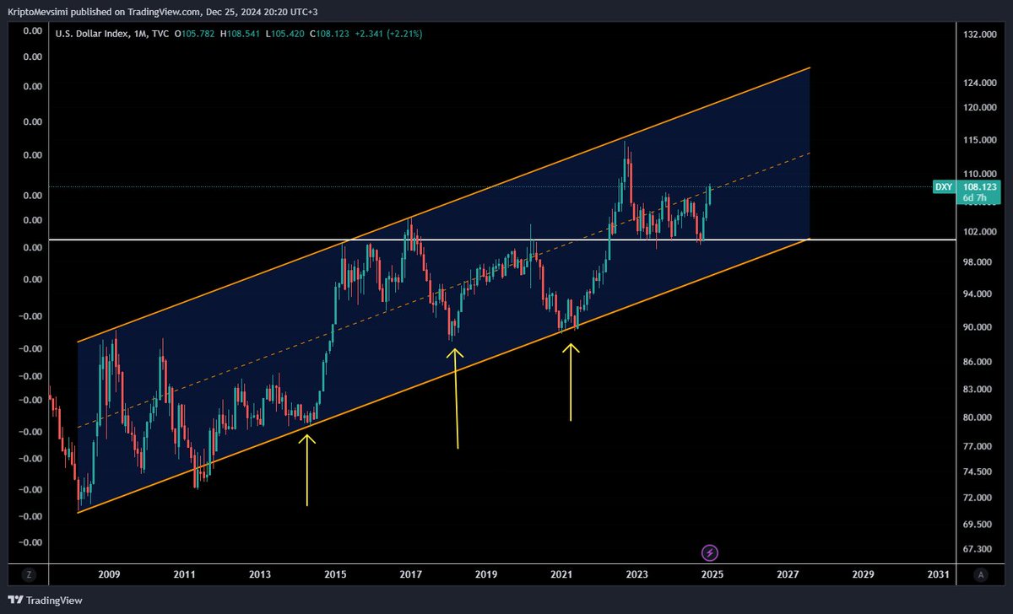
Task: Click the 2021 time axis label
Action: (562, 574)
